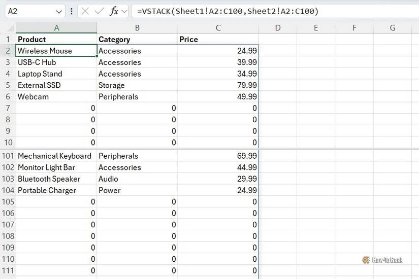419x279 pixels.
Task: Select row 10 header
Action: [8, 143]
